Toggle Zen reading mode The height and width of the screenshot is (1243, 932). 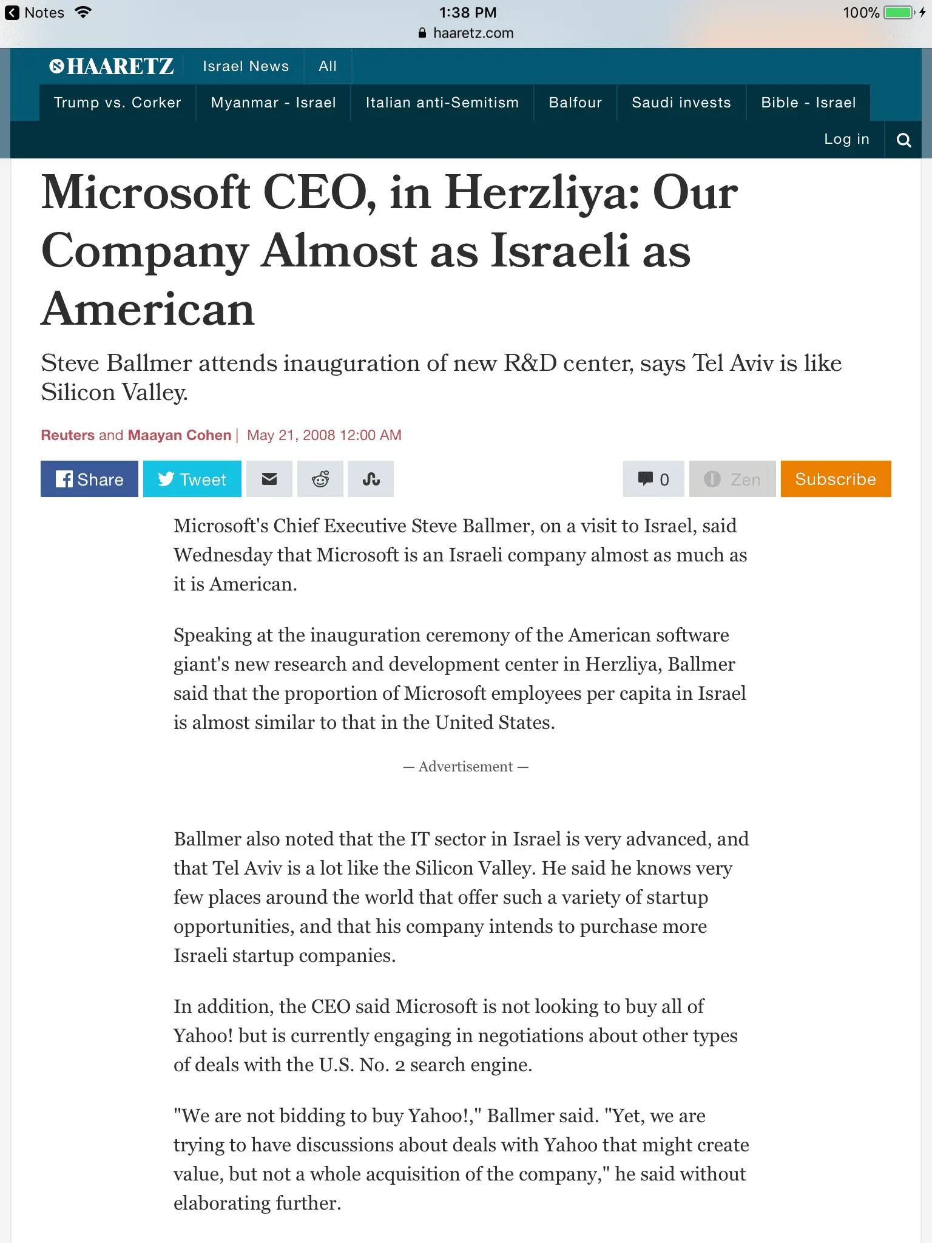click(732, 479)
